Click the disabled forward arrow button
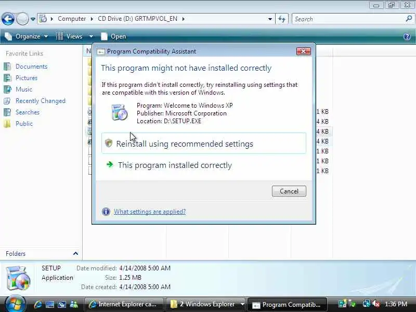 pyautogui.click(x=22, y=19)
